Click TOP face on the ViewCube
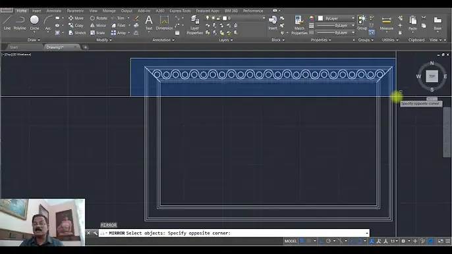The width and height of the screenshot is (452, 254). pyautogui.click(x=432, y=76)
